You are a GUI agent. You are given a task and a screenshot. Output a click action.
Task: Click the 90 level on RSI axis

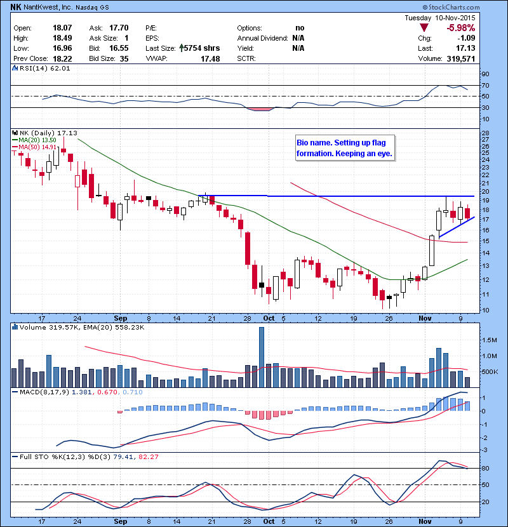tap(486, 74)
